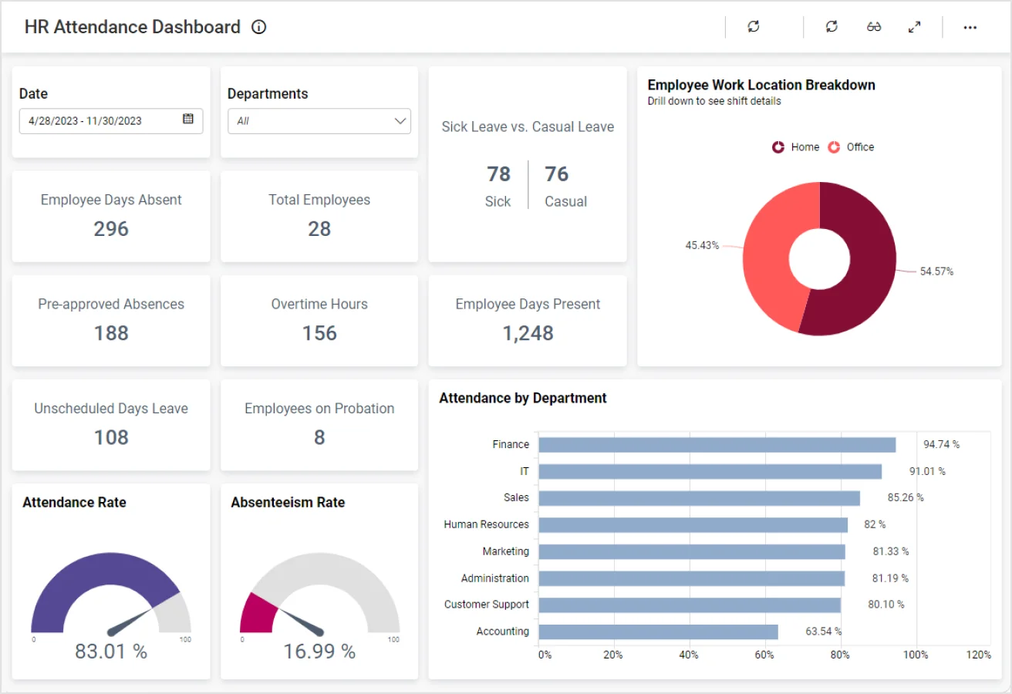This screenshot has height=694, width=1012.
Task: Click the HR Attendance Dashboard title
Action: (133, 27)
